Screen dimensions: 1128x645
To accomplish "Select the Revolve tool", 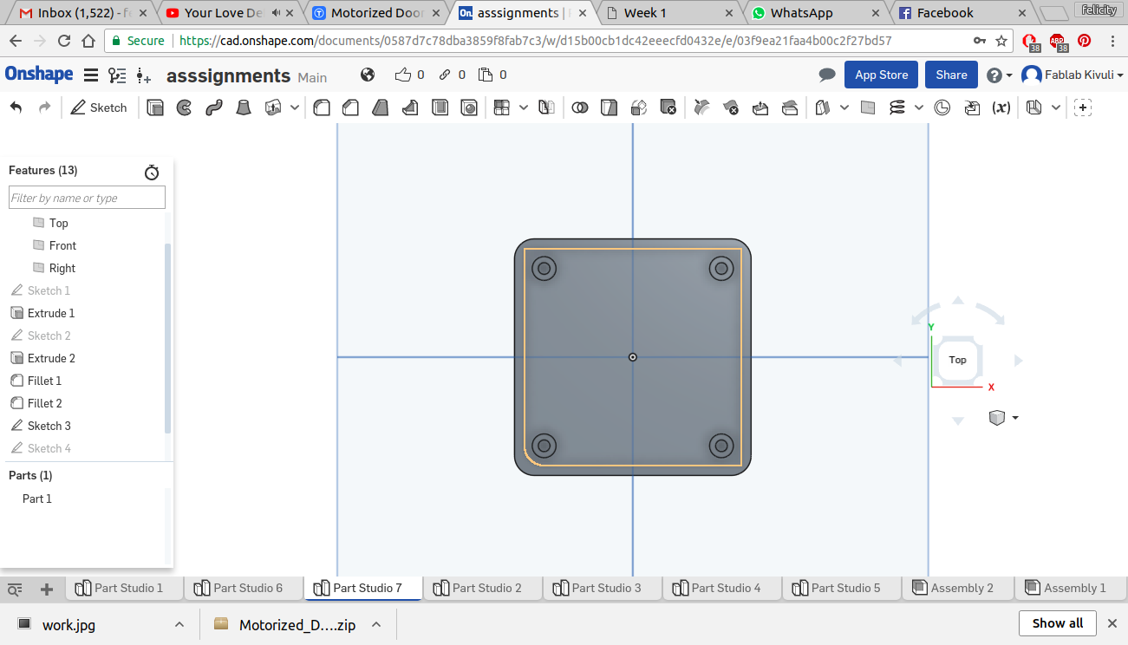I will tap(184, 107).
